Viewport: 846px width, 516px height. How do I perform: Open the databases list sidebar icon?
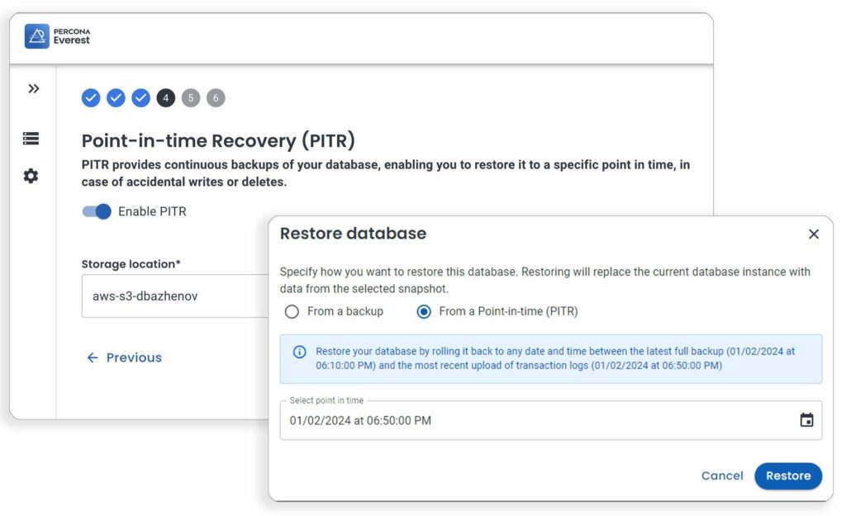[x=31, y=139]
